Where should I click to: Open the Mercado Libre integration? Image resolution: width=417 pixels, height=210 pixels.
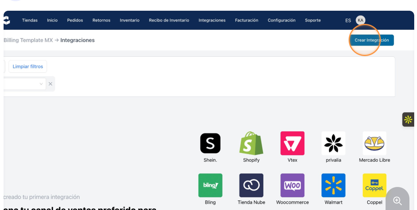(374, 143)
